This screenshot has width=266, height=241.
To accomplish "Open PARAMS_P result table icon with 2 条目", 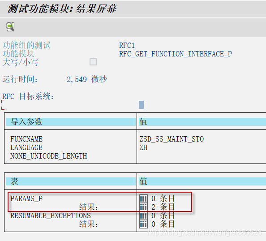I will (143, 207).
